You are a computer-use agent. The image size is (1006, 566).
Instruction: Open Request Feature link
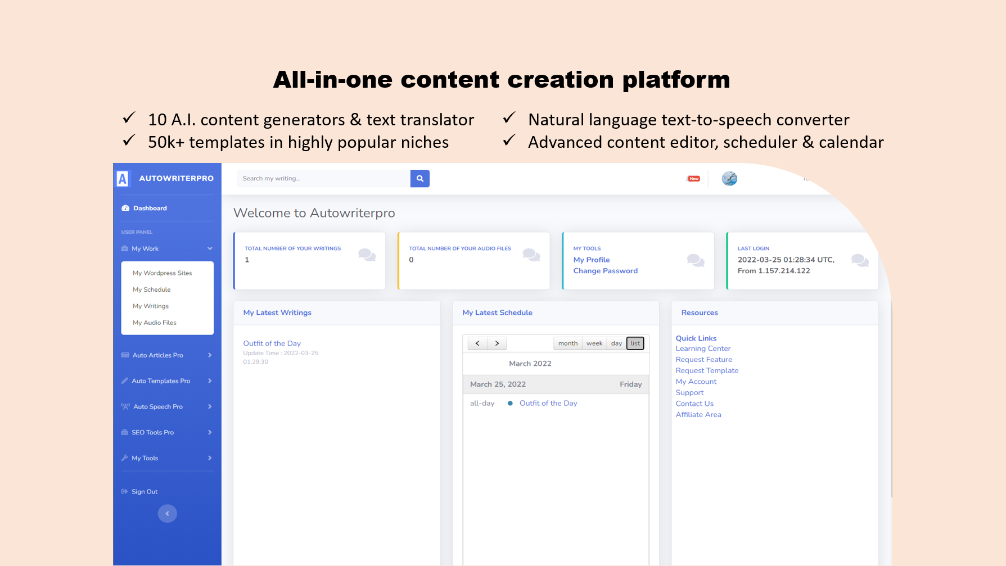coord(704,360)
